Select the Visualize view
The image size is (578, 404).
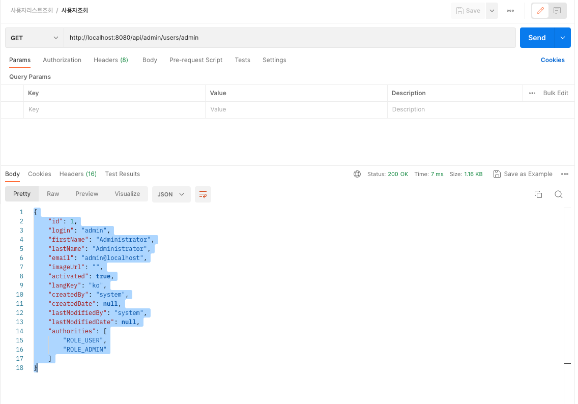click(127, 194)
